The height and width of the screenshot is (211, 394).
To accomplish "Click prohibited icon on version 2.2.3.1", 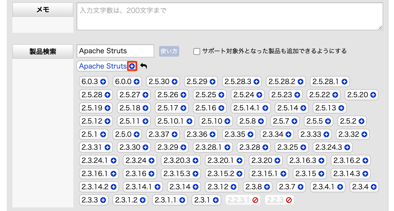I will click(x=255, y=200).
